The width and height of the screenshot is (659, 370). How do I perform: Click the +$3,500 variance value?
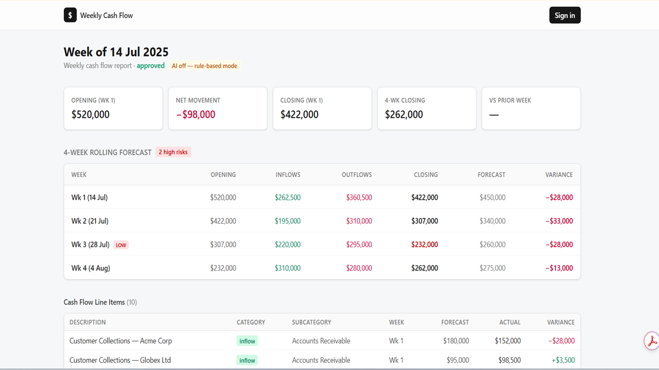(563, 360)
